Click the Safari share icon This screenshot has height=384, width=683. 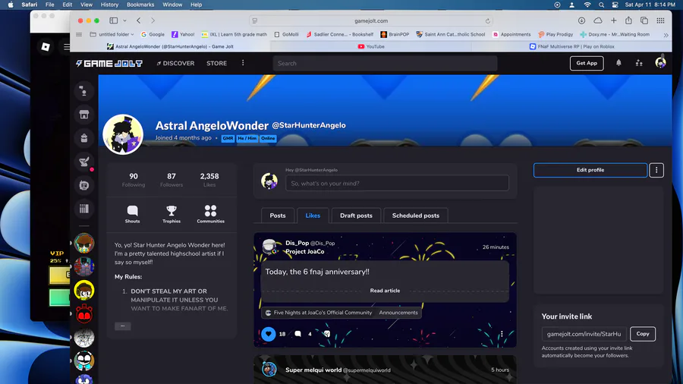click(x=628, y=20)
